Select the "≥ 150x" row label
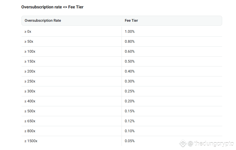236x150 pixels. coord(30,61)
